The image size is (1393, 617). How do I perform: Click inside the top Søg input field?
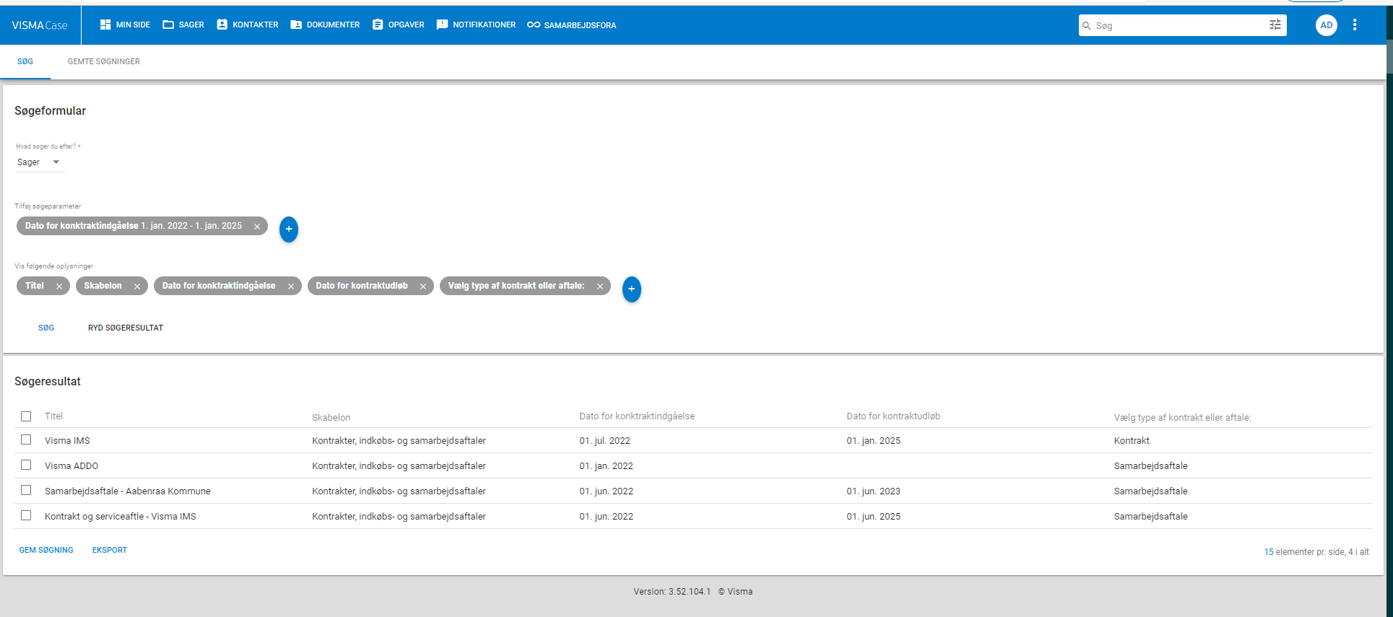click(x=1181, y=25)
